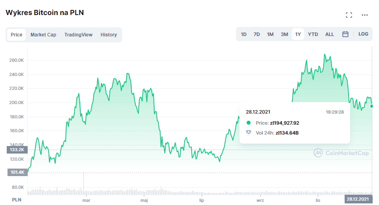Switch to the Market Cap tab

click(43, 35)
